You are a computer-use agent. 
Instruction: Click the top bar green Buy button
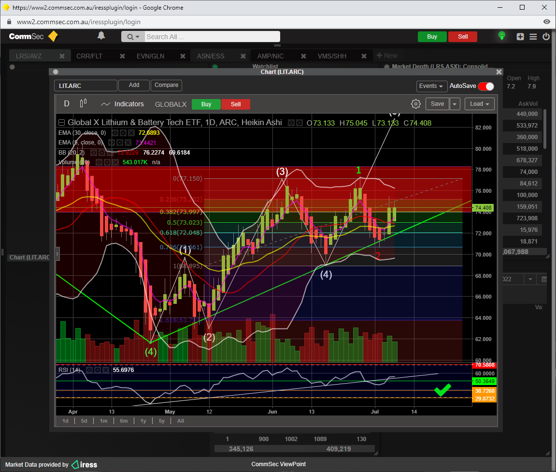pyautogui.click(x=432, y=37)
